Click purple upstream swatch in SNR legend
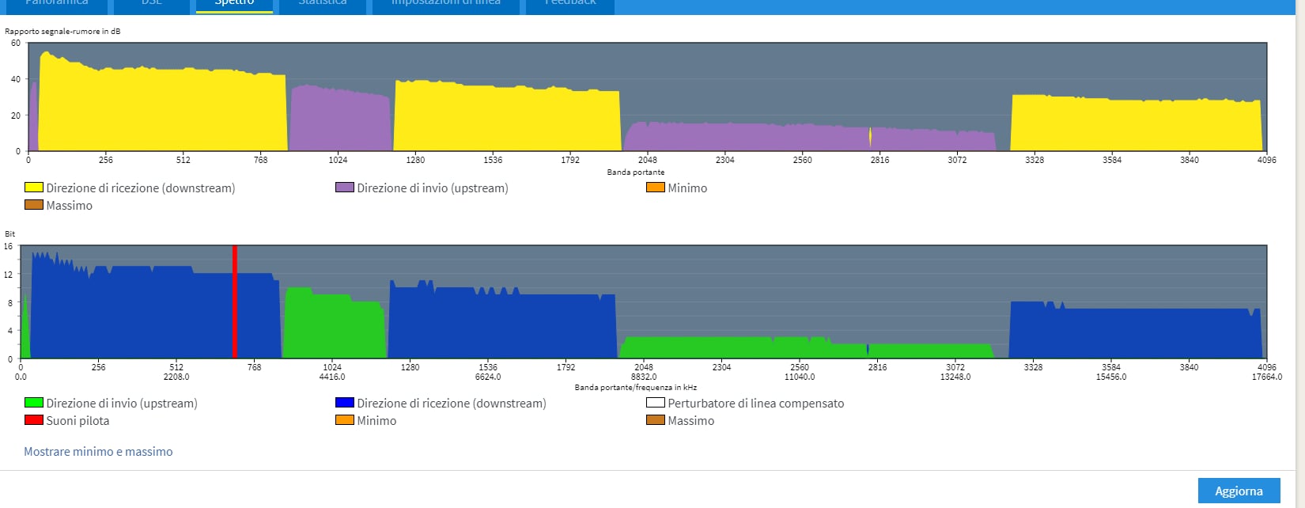This screenshot has height=508, width=1305. point(345,188)
